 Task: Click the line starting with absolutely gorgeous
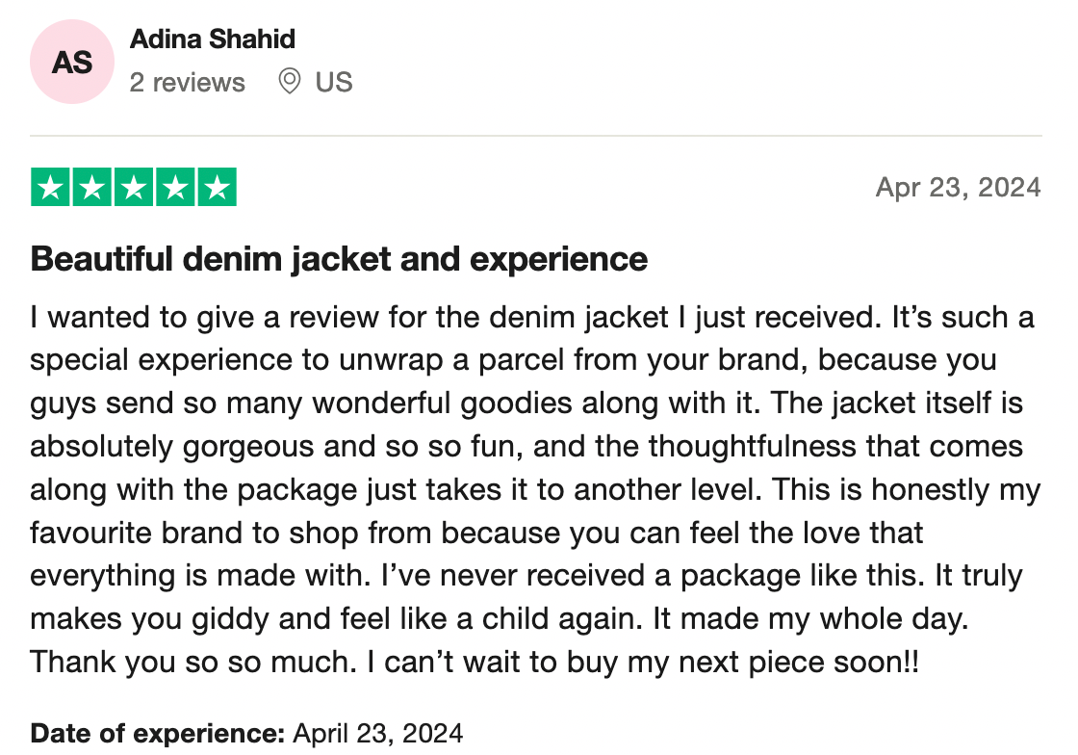point(526,447)
